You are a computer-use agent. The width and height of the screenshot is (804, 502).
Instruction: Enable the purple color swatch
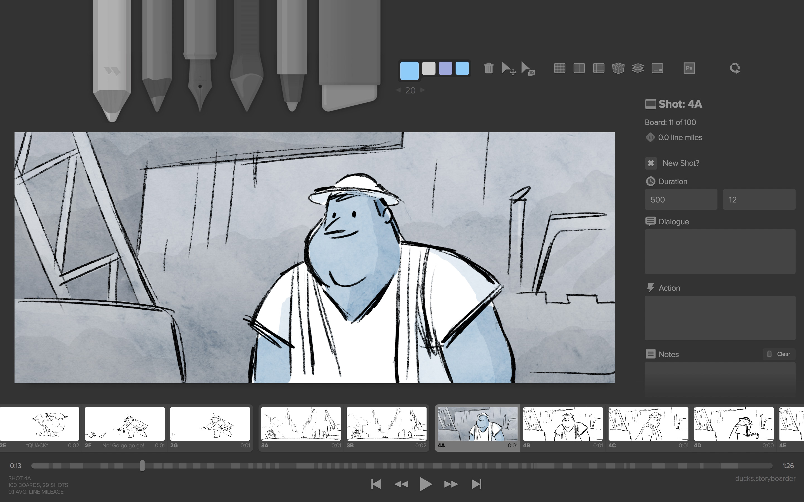[446, 69]
